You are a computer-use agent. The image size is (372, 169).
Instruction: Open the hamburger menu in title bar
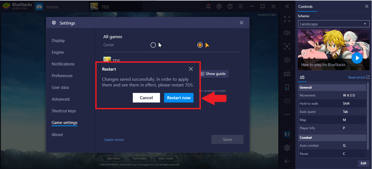click(x=241, y=6)
